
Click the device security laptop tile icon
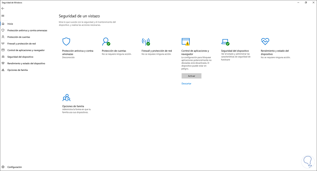point(225,42)
